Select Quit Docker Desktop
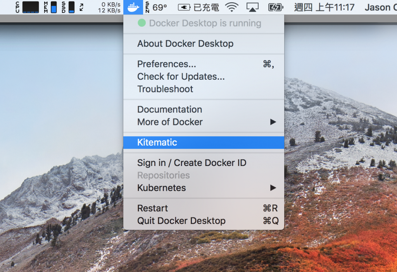The height and width of the screenshot is (272, 397). coord(204,221)
